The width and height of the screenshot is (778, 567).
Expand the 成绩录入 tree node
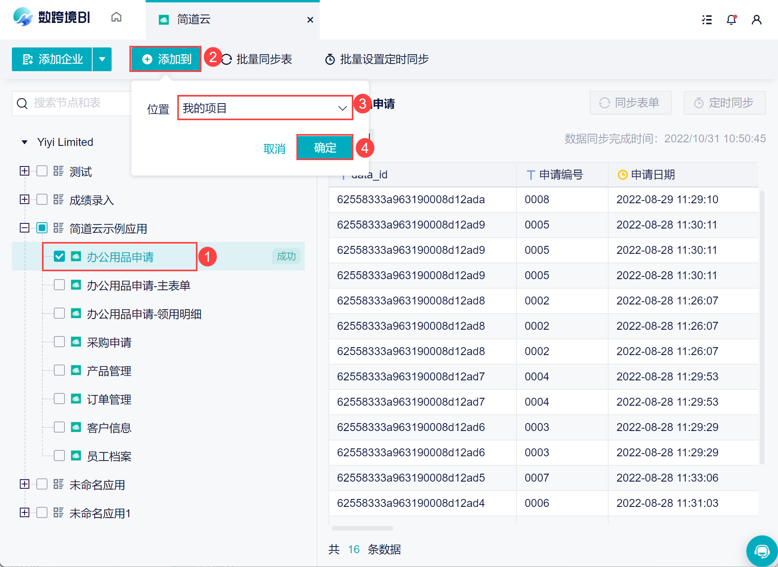[25, 199]
